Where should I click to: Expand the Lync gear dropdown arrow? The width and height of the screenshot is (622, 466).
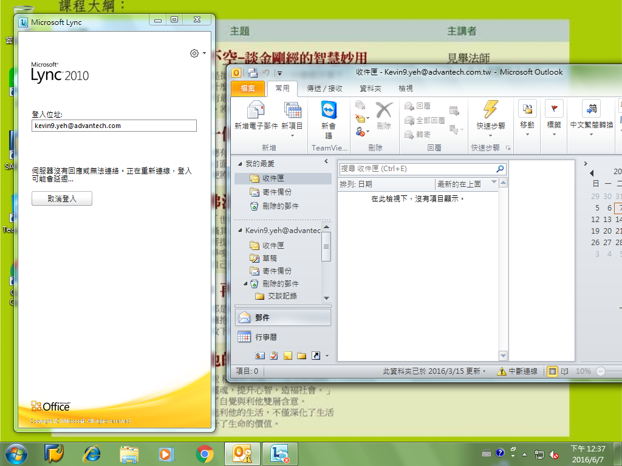[x=204, y=53]
